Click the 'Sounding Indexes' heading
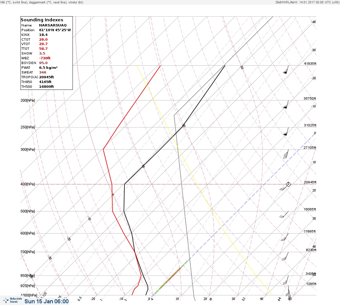340x305 pixels. [x=42, y=20]
